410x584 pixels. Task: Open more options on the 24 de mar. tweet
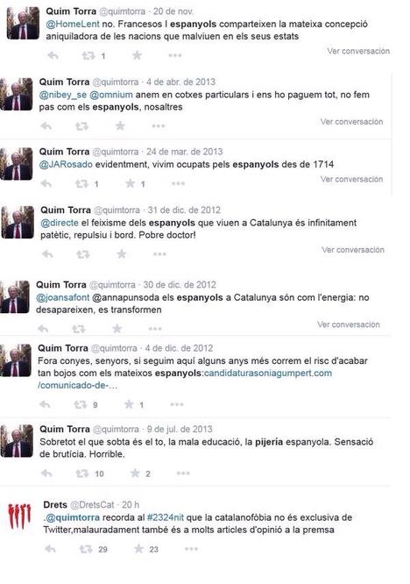pyautogui.click(x=178, y=183)
